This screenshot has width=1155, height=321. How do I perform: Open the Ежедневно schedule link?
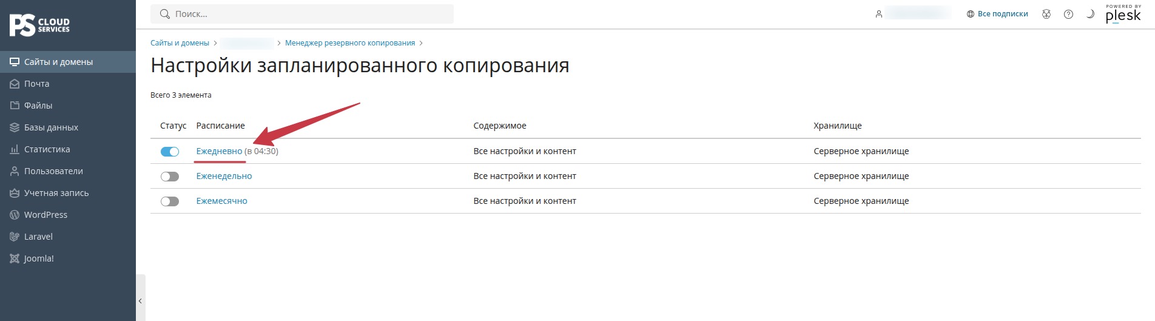tap(219, 151)
